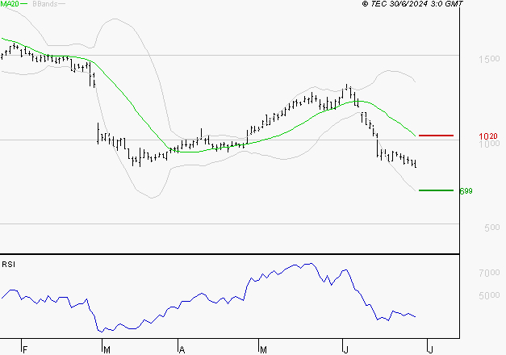Click the red 1020 resistance value
This screenshot has width=506, height=355.
[x=488, y=136]
